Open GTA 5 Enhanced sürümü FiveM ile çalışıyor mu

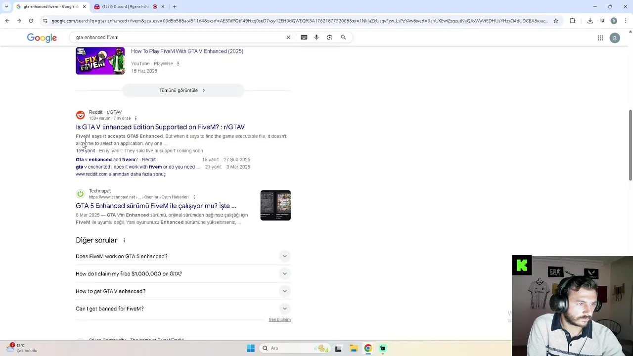(x=156, y=206)
